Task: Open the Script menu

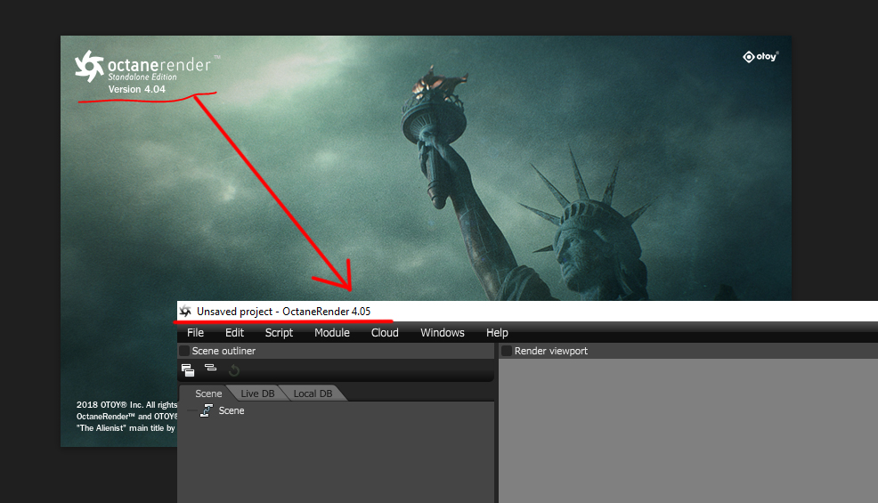Action: [x=279, y=333]
